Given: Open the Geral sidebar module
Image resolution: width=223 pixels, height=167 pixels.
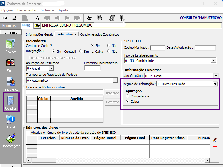Looking at the screenshot, I should click(x=11, y=122).
